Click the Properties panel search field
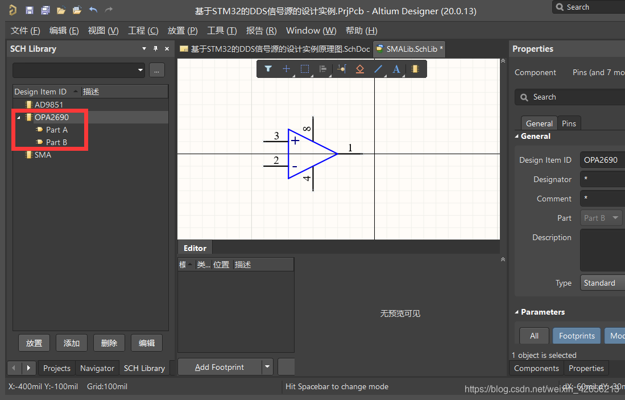This screenshot has width=625, height=400. (570, 97)
